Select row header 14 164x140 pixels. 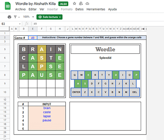(x=5, y=108)
